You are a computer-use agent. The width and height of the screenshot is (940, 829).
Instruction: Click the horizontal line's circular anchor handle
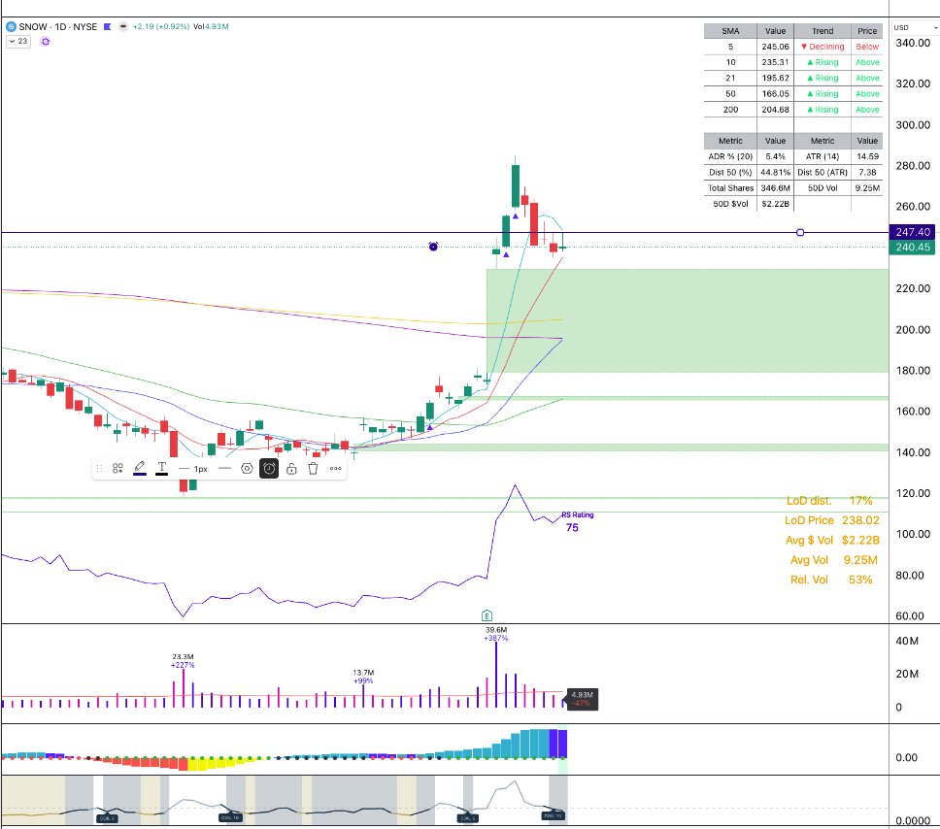(800, 233)
